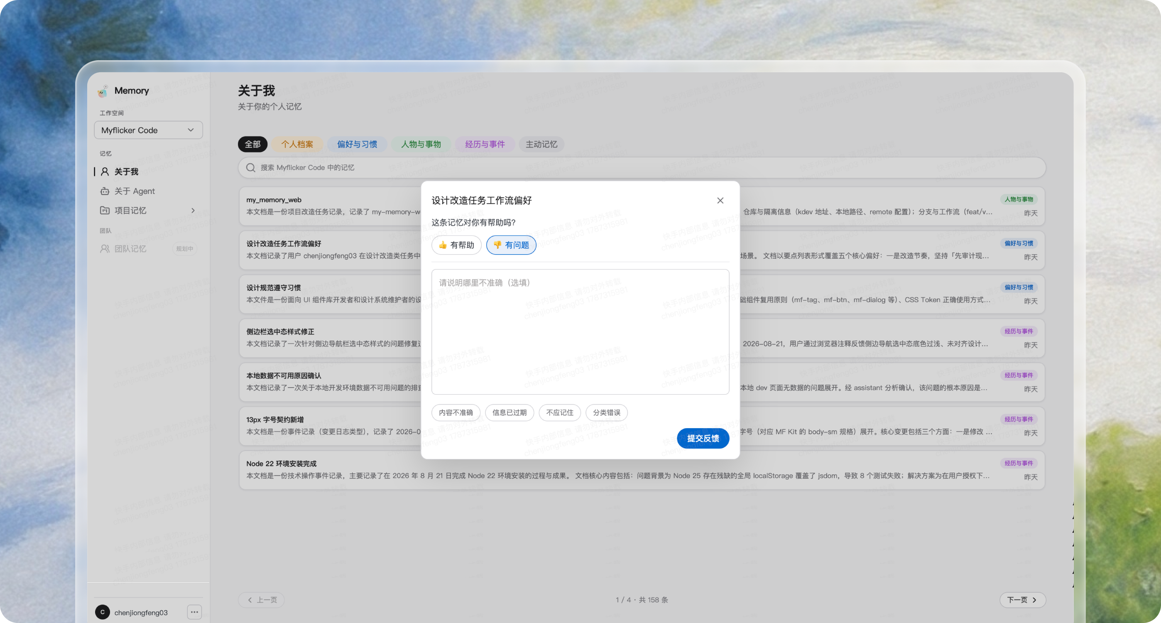
Task: Switch to the 偏好与习惯 filter tab
Action: pos(357,144)
